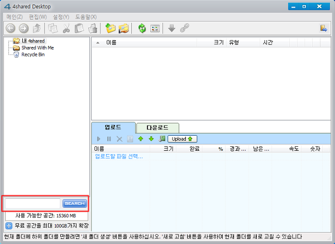Click the Paste clipboard icon
The height and width of the screenshot is (244, 335).
coord(79,28)
